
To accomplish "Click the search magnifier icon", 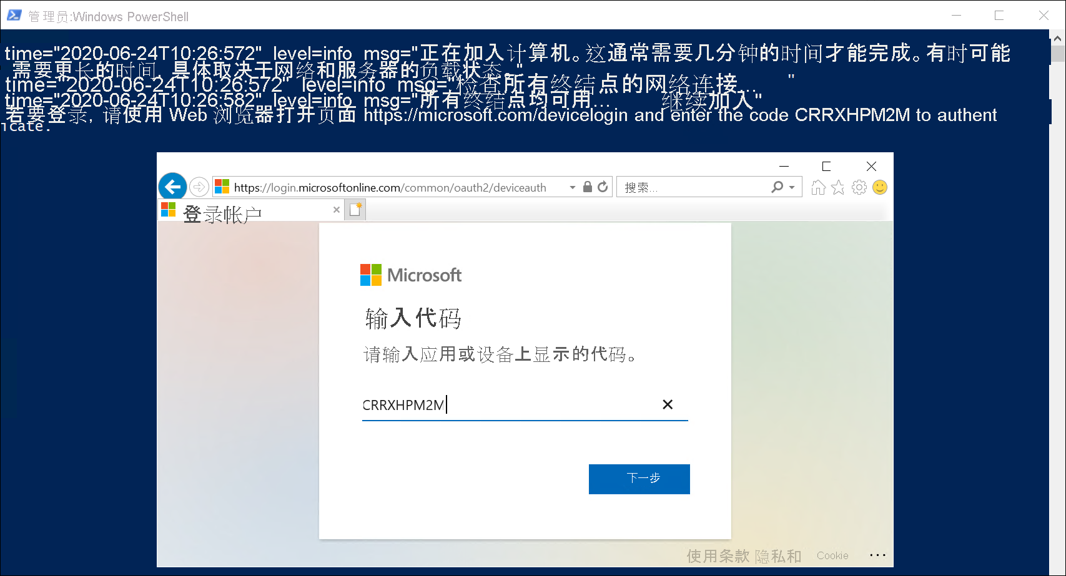I will [777, 187].
